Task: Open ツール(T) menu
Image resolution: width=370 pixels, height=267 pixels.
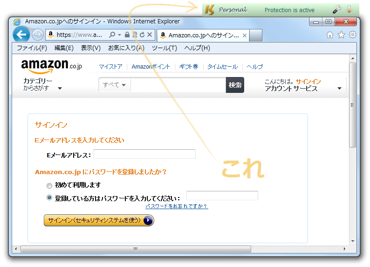Action: click(x=164, y=48)
